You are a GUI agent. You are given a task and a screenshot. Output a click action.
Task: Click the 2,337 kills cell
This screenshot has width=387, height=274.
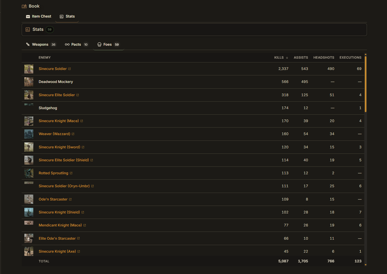click(x=283, y=69)
